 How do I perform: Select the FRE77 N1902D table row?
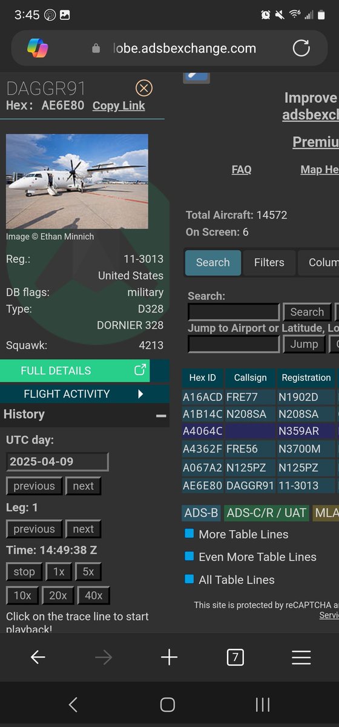point(260,397)
